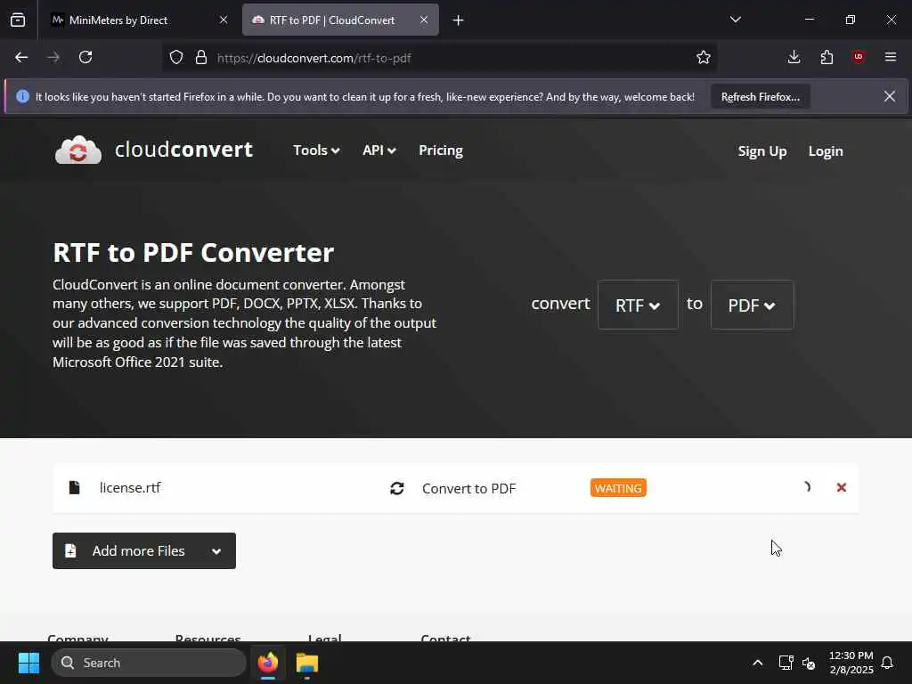Click the Firefox taskbar icon
The height and width of the screenshot is (684, 912).
(267, 663)
